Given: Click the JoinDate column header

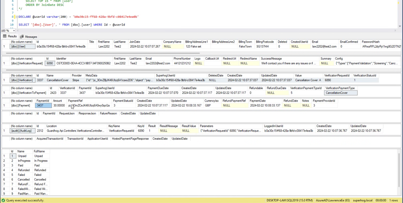Looking at the screenshot, I should pyautogui.click(x=134, y=42).
